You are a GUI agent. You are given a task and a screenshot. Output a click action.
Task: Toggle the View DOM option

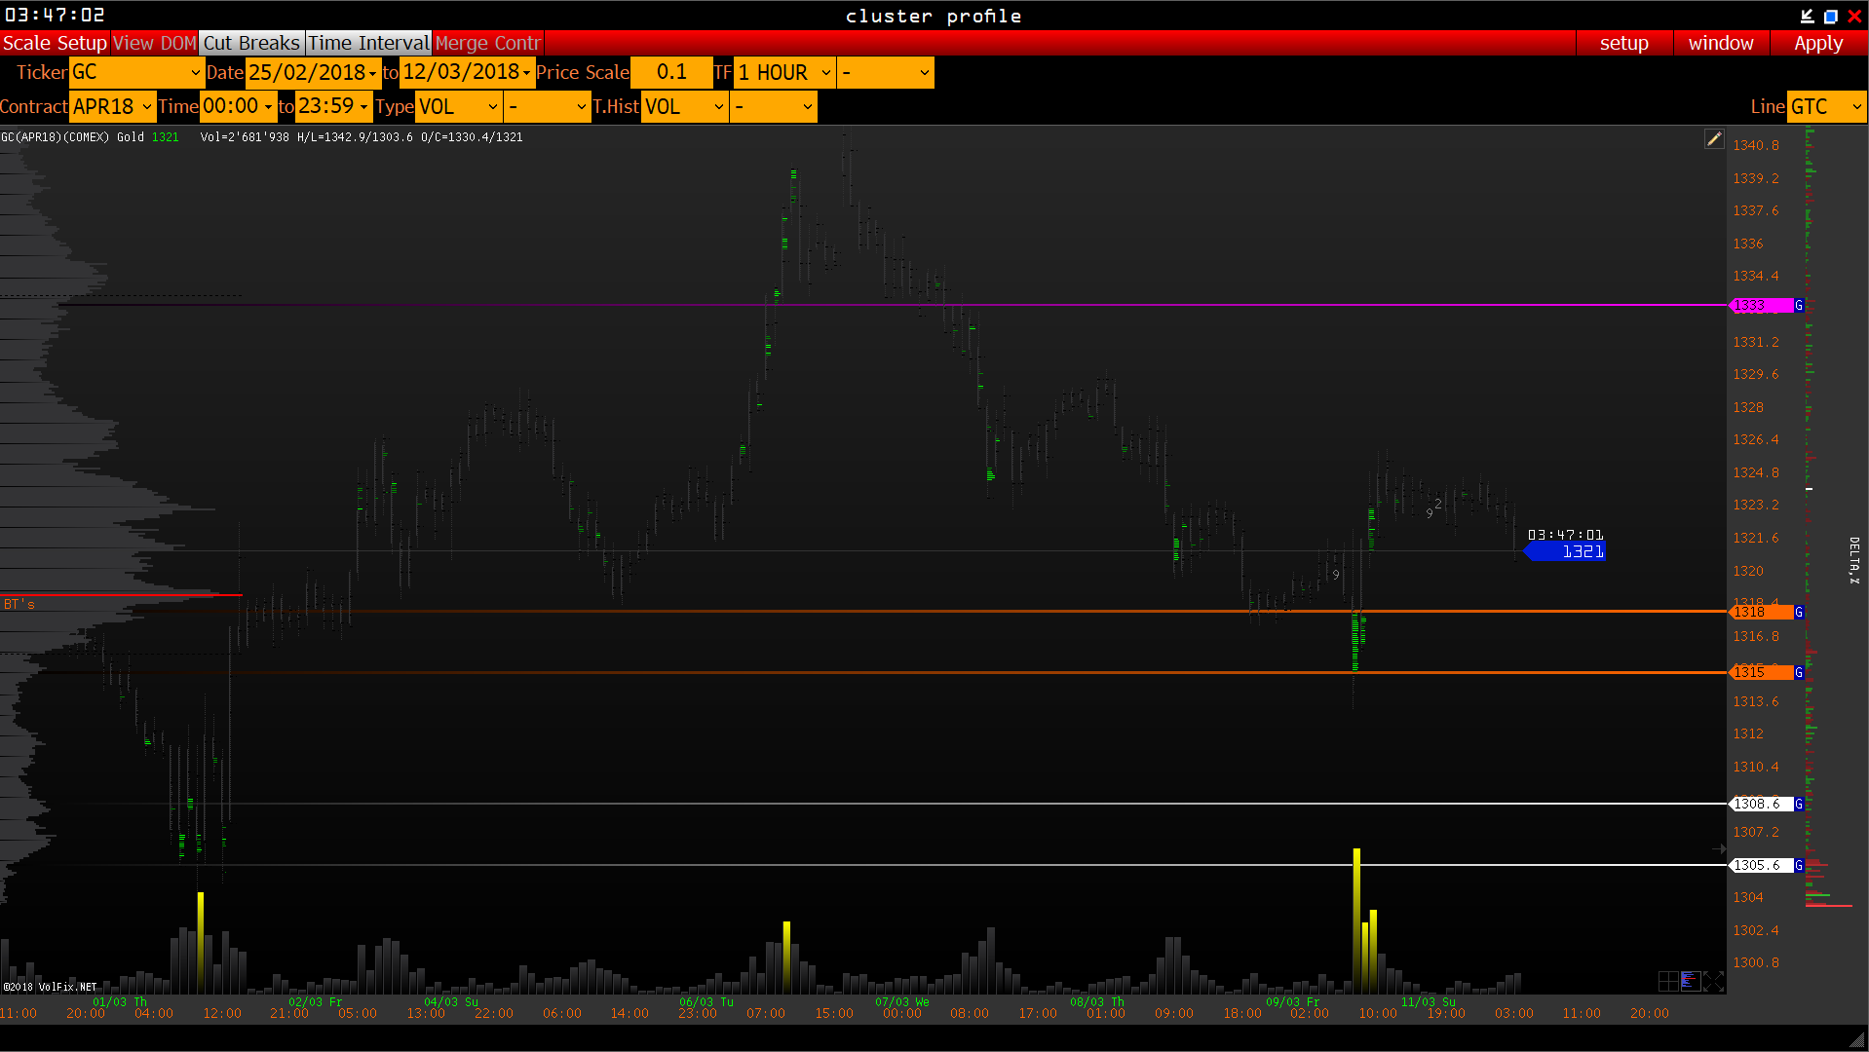point(154,43)
